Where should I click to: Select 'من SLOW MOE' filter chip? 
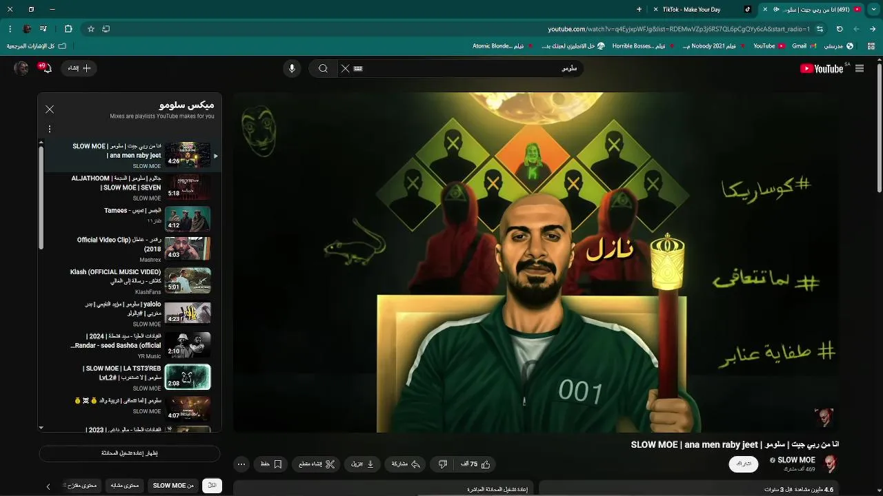173,486
